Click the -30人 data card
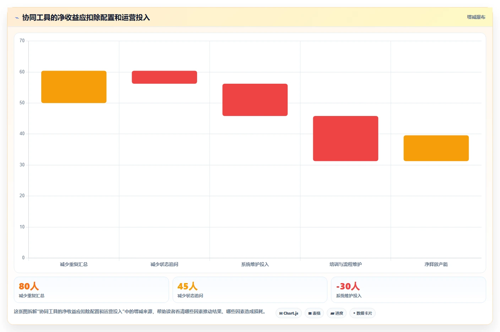The image size is (500, 332). [408, 290]
